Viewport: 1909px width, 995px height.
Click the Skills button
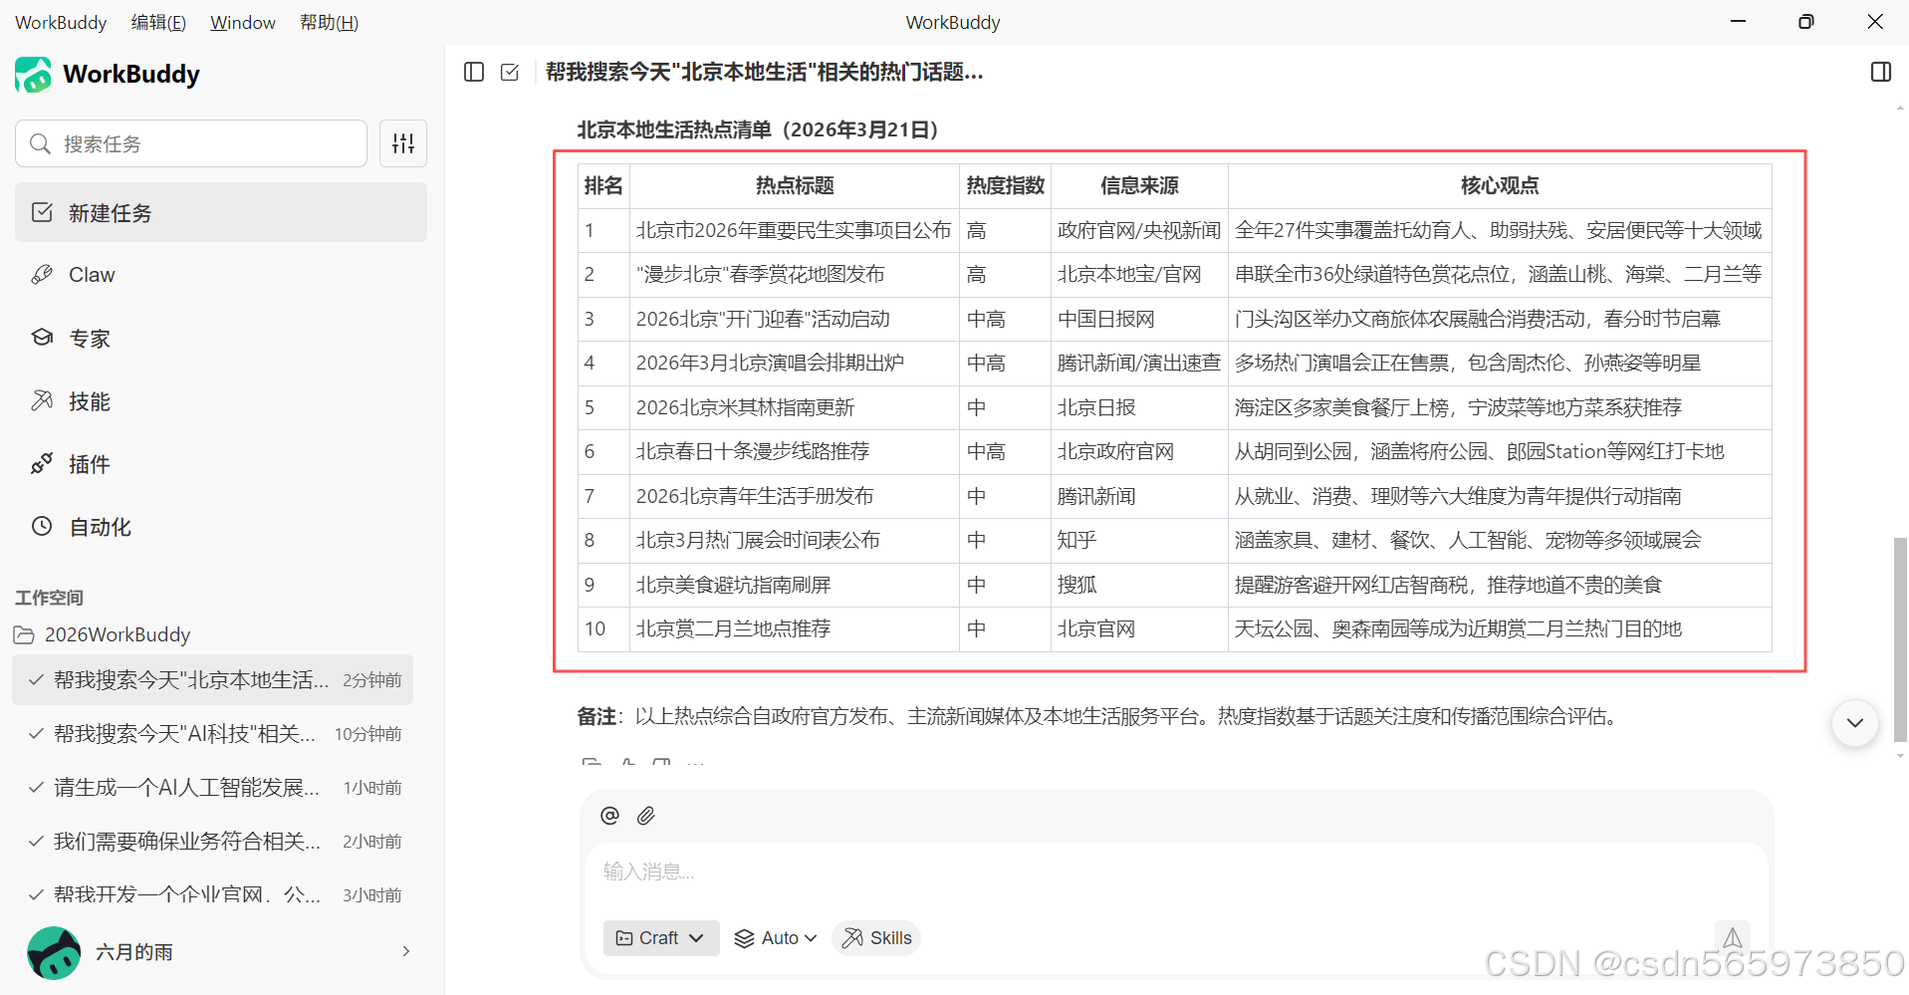[876, 938]
